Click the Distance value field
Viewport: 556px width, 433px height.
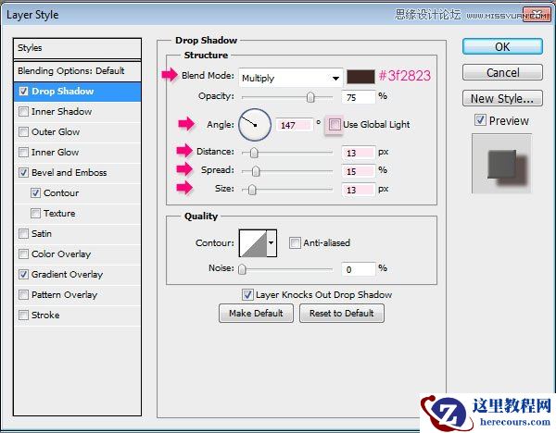point(358,153)
